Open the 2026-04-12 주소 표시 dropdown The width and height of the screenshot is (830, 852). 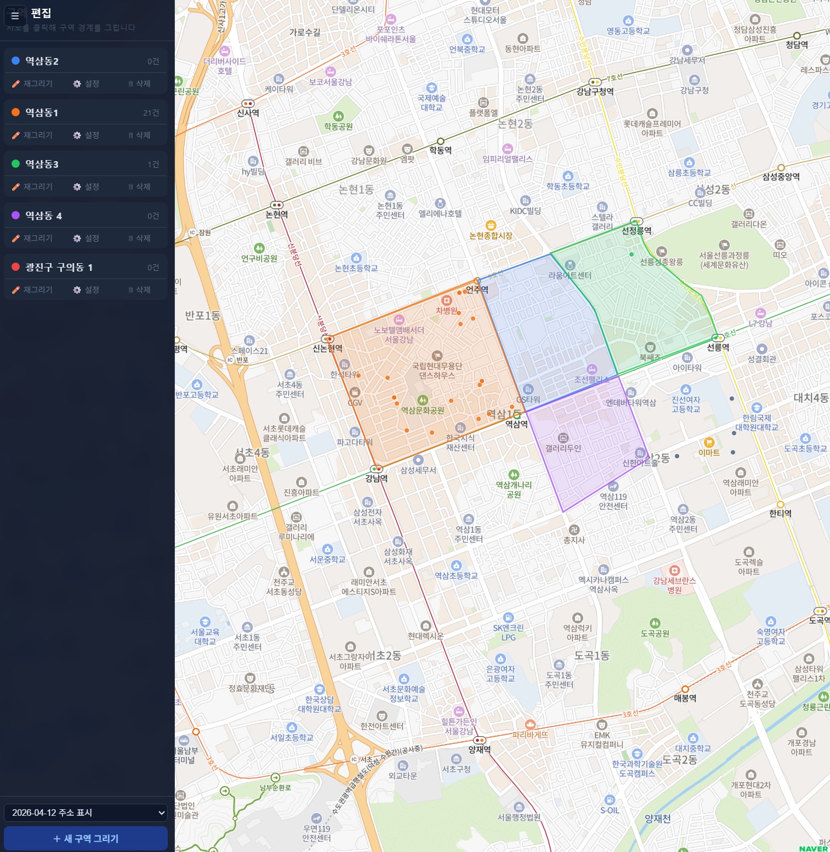(86, 813)
